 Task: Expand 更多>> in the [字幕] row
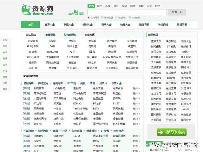coord(136,124)
